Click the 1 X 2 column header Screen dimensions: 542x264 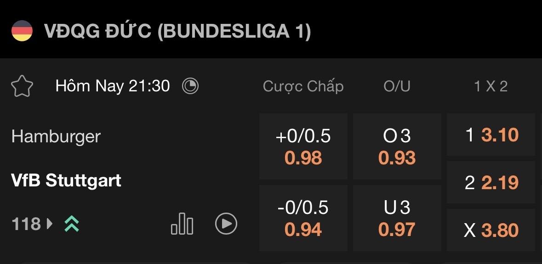point(491,86)
